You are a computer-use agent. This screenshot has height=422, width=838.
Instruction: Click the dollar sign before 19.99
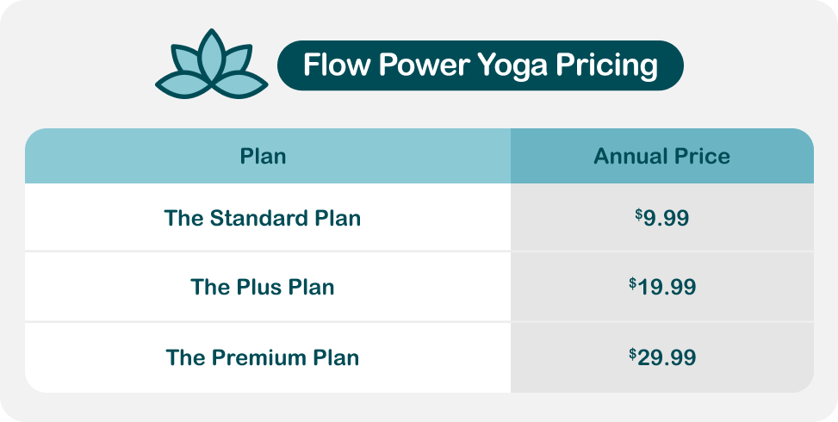(x=633, y=282)
